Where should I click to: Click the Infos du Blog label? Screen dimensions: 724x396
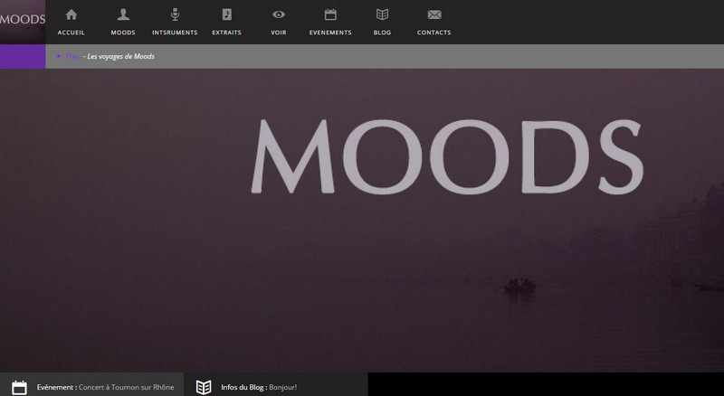coord(243,387)
